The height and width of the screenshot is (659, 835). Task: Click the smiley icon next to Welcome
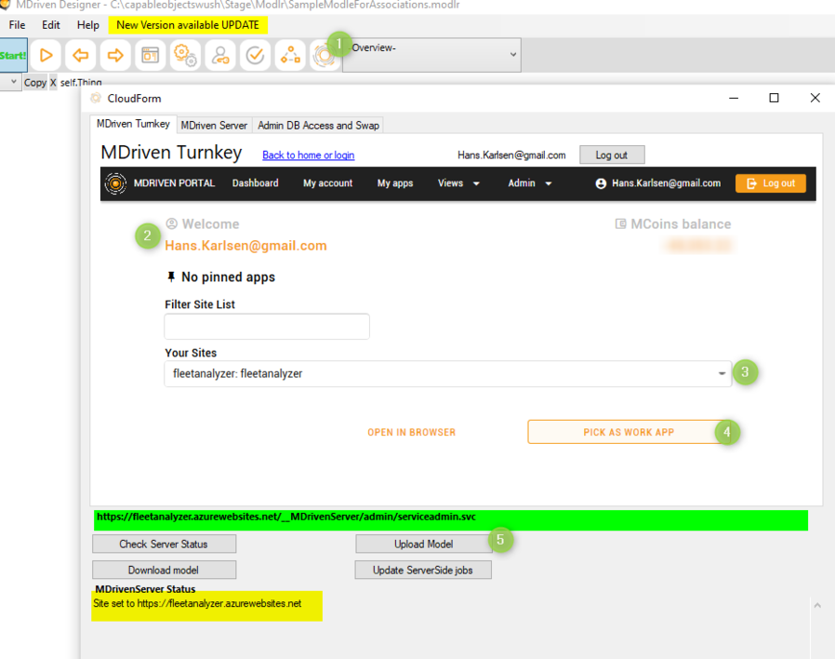coord(171,223)
